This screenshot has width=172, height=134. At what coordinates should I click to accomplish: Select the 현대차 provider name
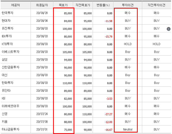tap(6, 21)
